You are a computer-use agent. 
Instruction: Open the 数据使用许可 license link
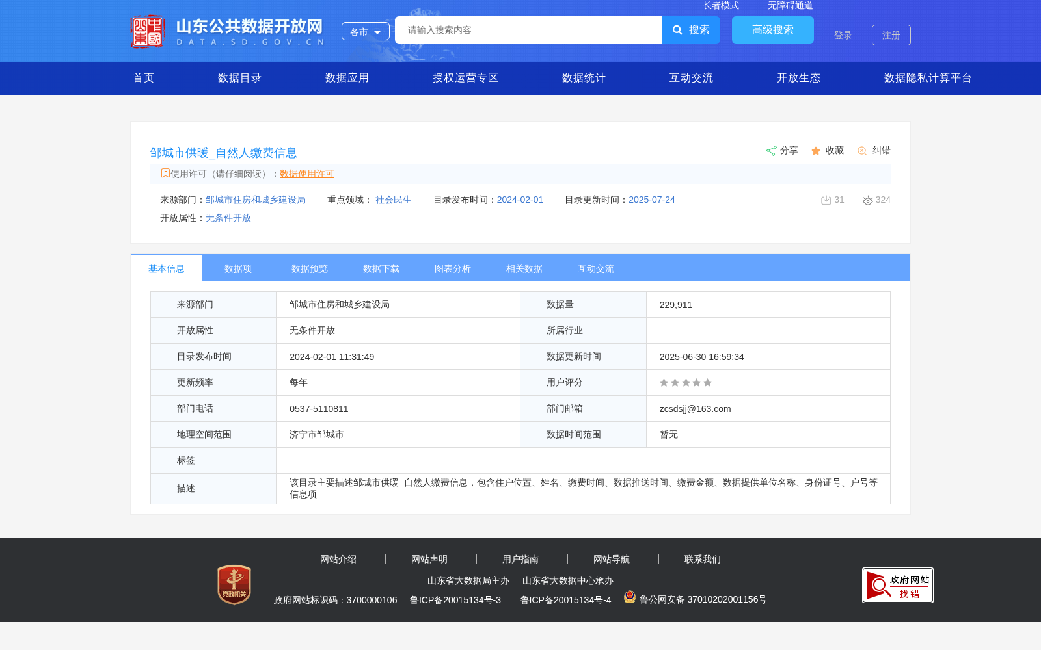307,174
